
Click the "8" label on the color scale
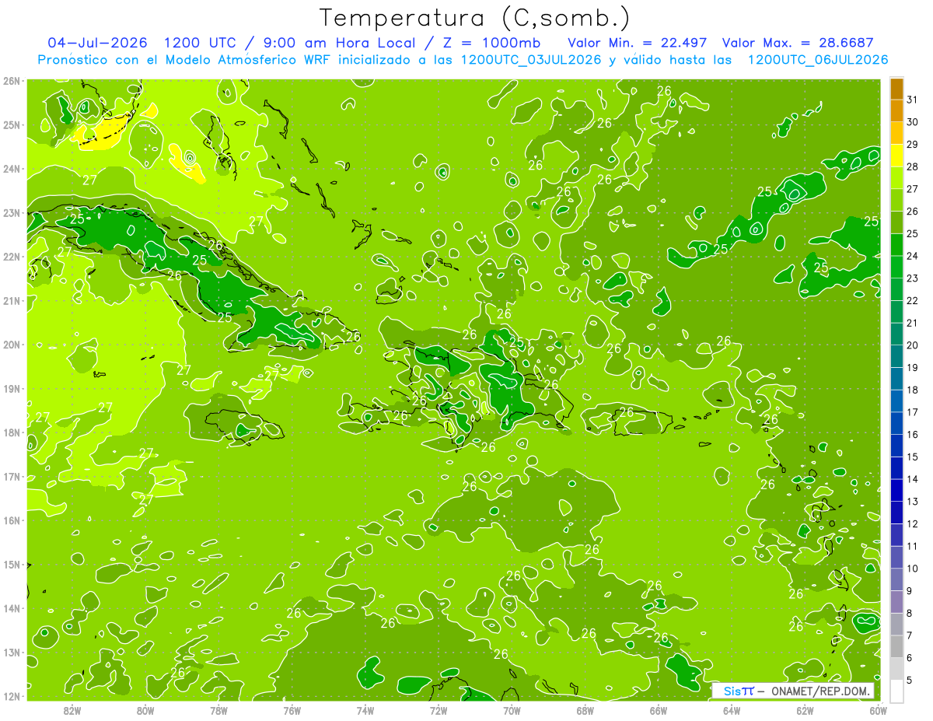pos(910,613)
